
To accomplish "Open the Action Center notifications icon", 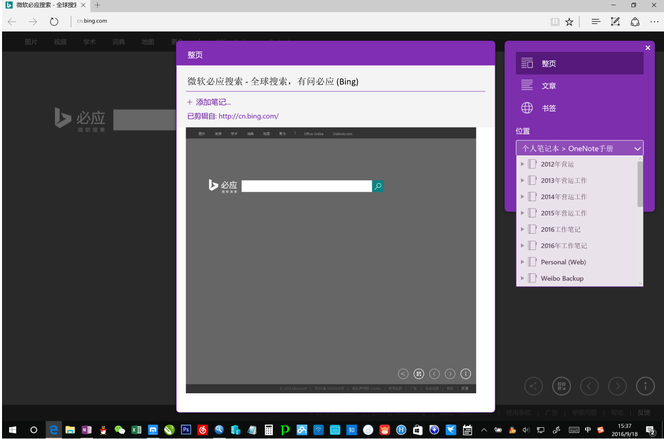I will 651,430.
